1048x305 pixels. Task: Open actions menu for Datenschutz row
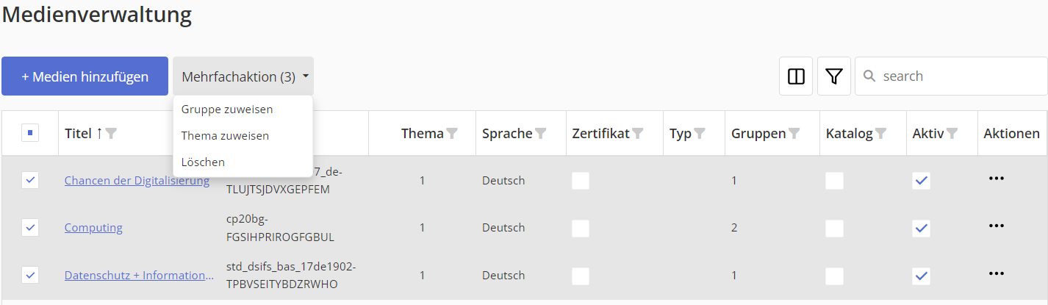(x=997, y=273)
